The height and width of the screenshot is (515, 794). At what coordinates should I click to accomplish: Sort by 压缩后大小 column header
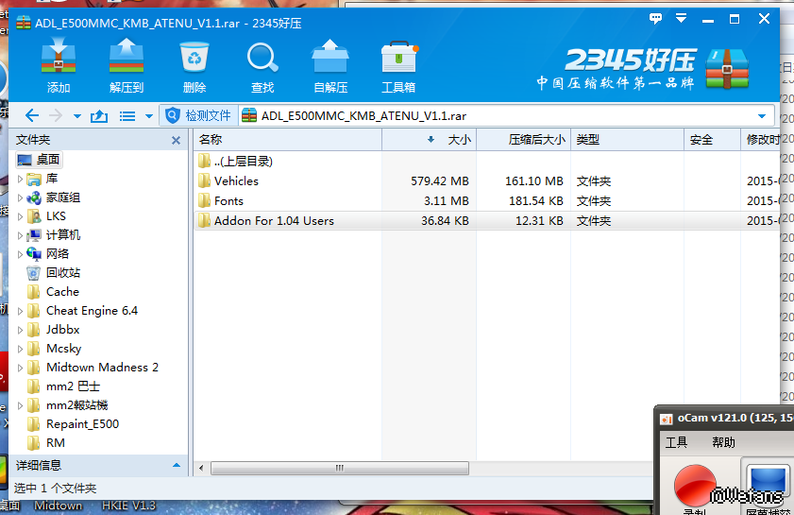click(x=524, y=140)
